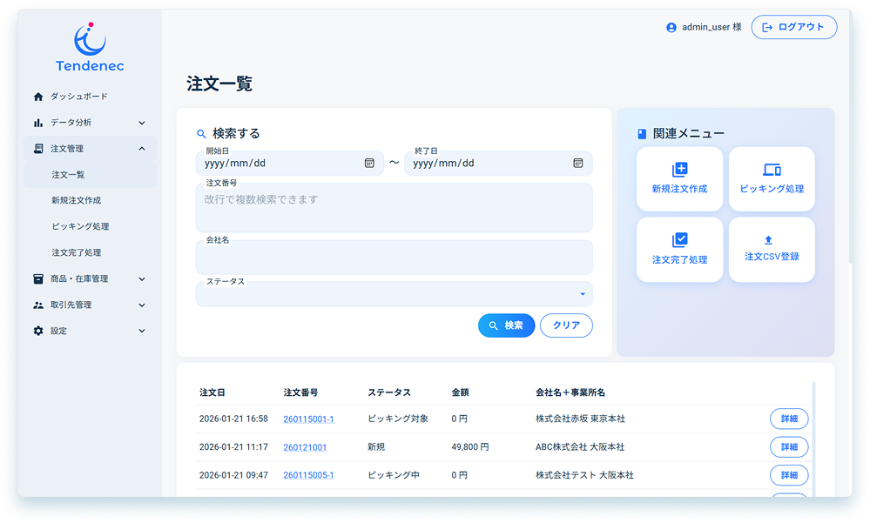This screenshot has width=870, height=523.
Task: Click into the 会社名 input field
Action: point(394,258)
